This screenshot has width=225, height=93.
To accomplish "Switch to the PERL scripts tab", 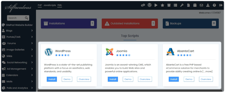I will 60,5.
